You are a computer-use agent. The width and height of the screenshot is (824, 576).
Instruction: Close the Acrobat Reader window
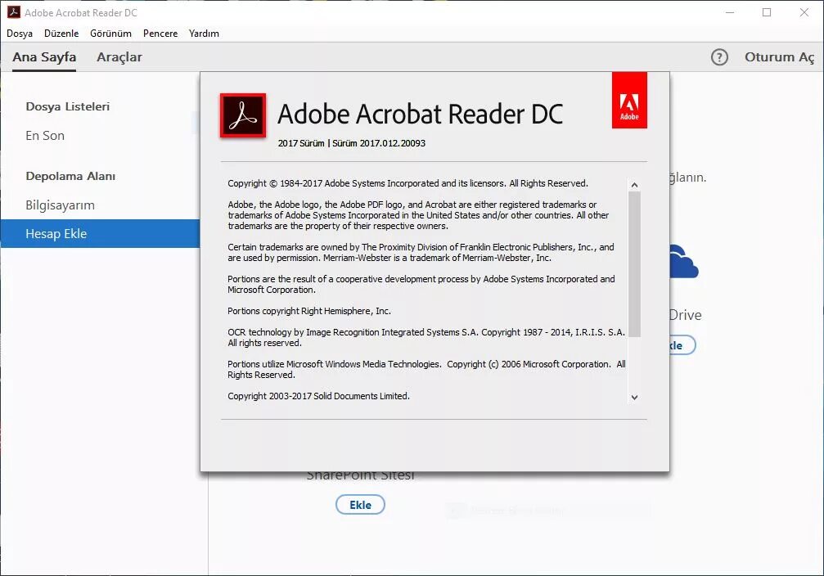point(804,12)
